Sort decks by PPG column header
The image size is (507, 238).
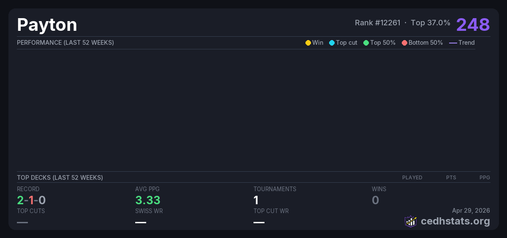[485, 178]
